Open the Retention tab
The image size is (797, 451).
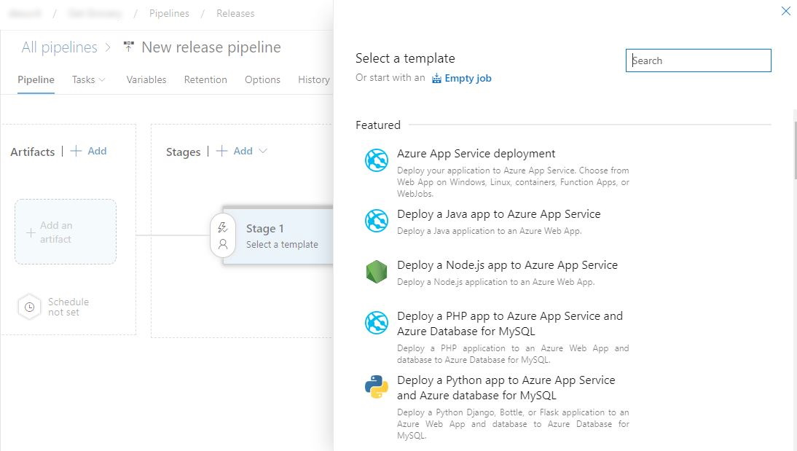click(x=205, y=79)
